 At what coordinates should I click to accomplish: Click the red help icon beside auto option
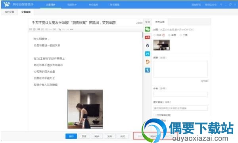(163, 35)
